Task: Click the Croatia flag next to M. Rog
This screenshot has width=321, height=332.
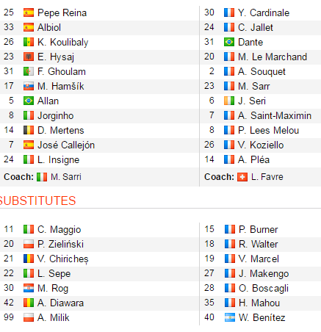Action: tap(29, 288)
